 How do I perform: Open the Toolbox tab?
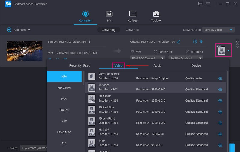point(156,17)
